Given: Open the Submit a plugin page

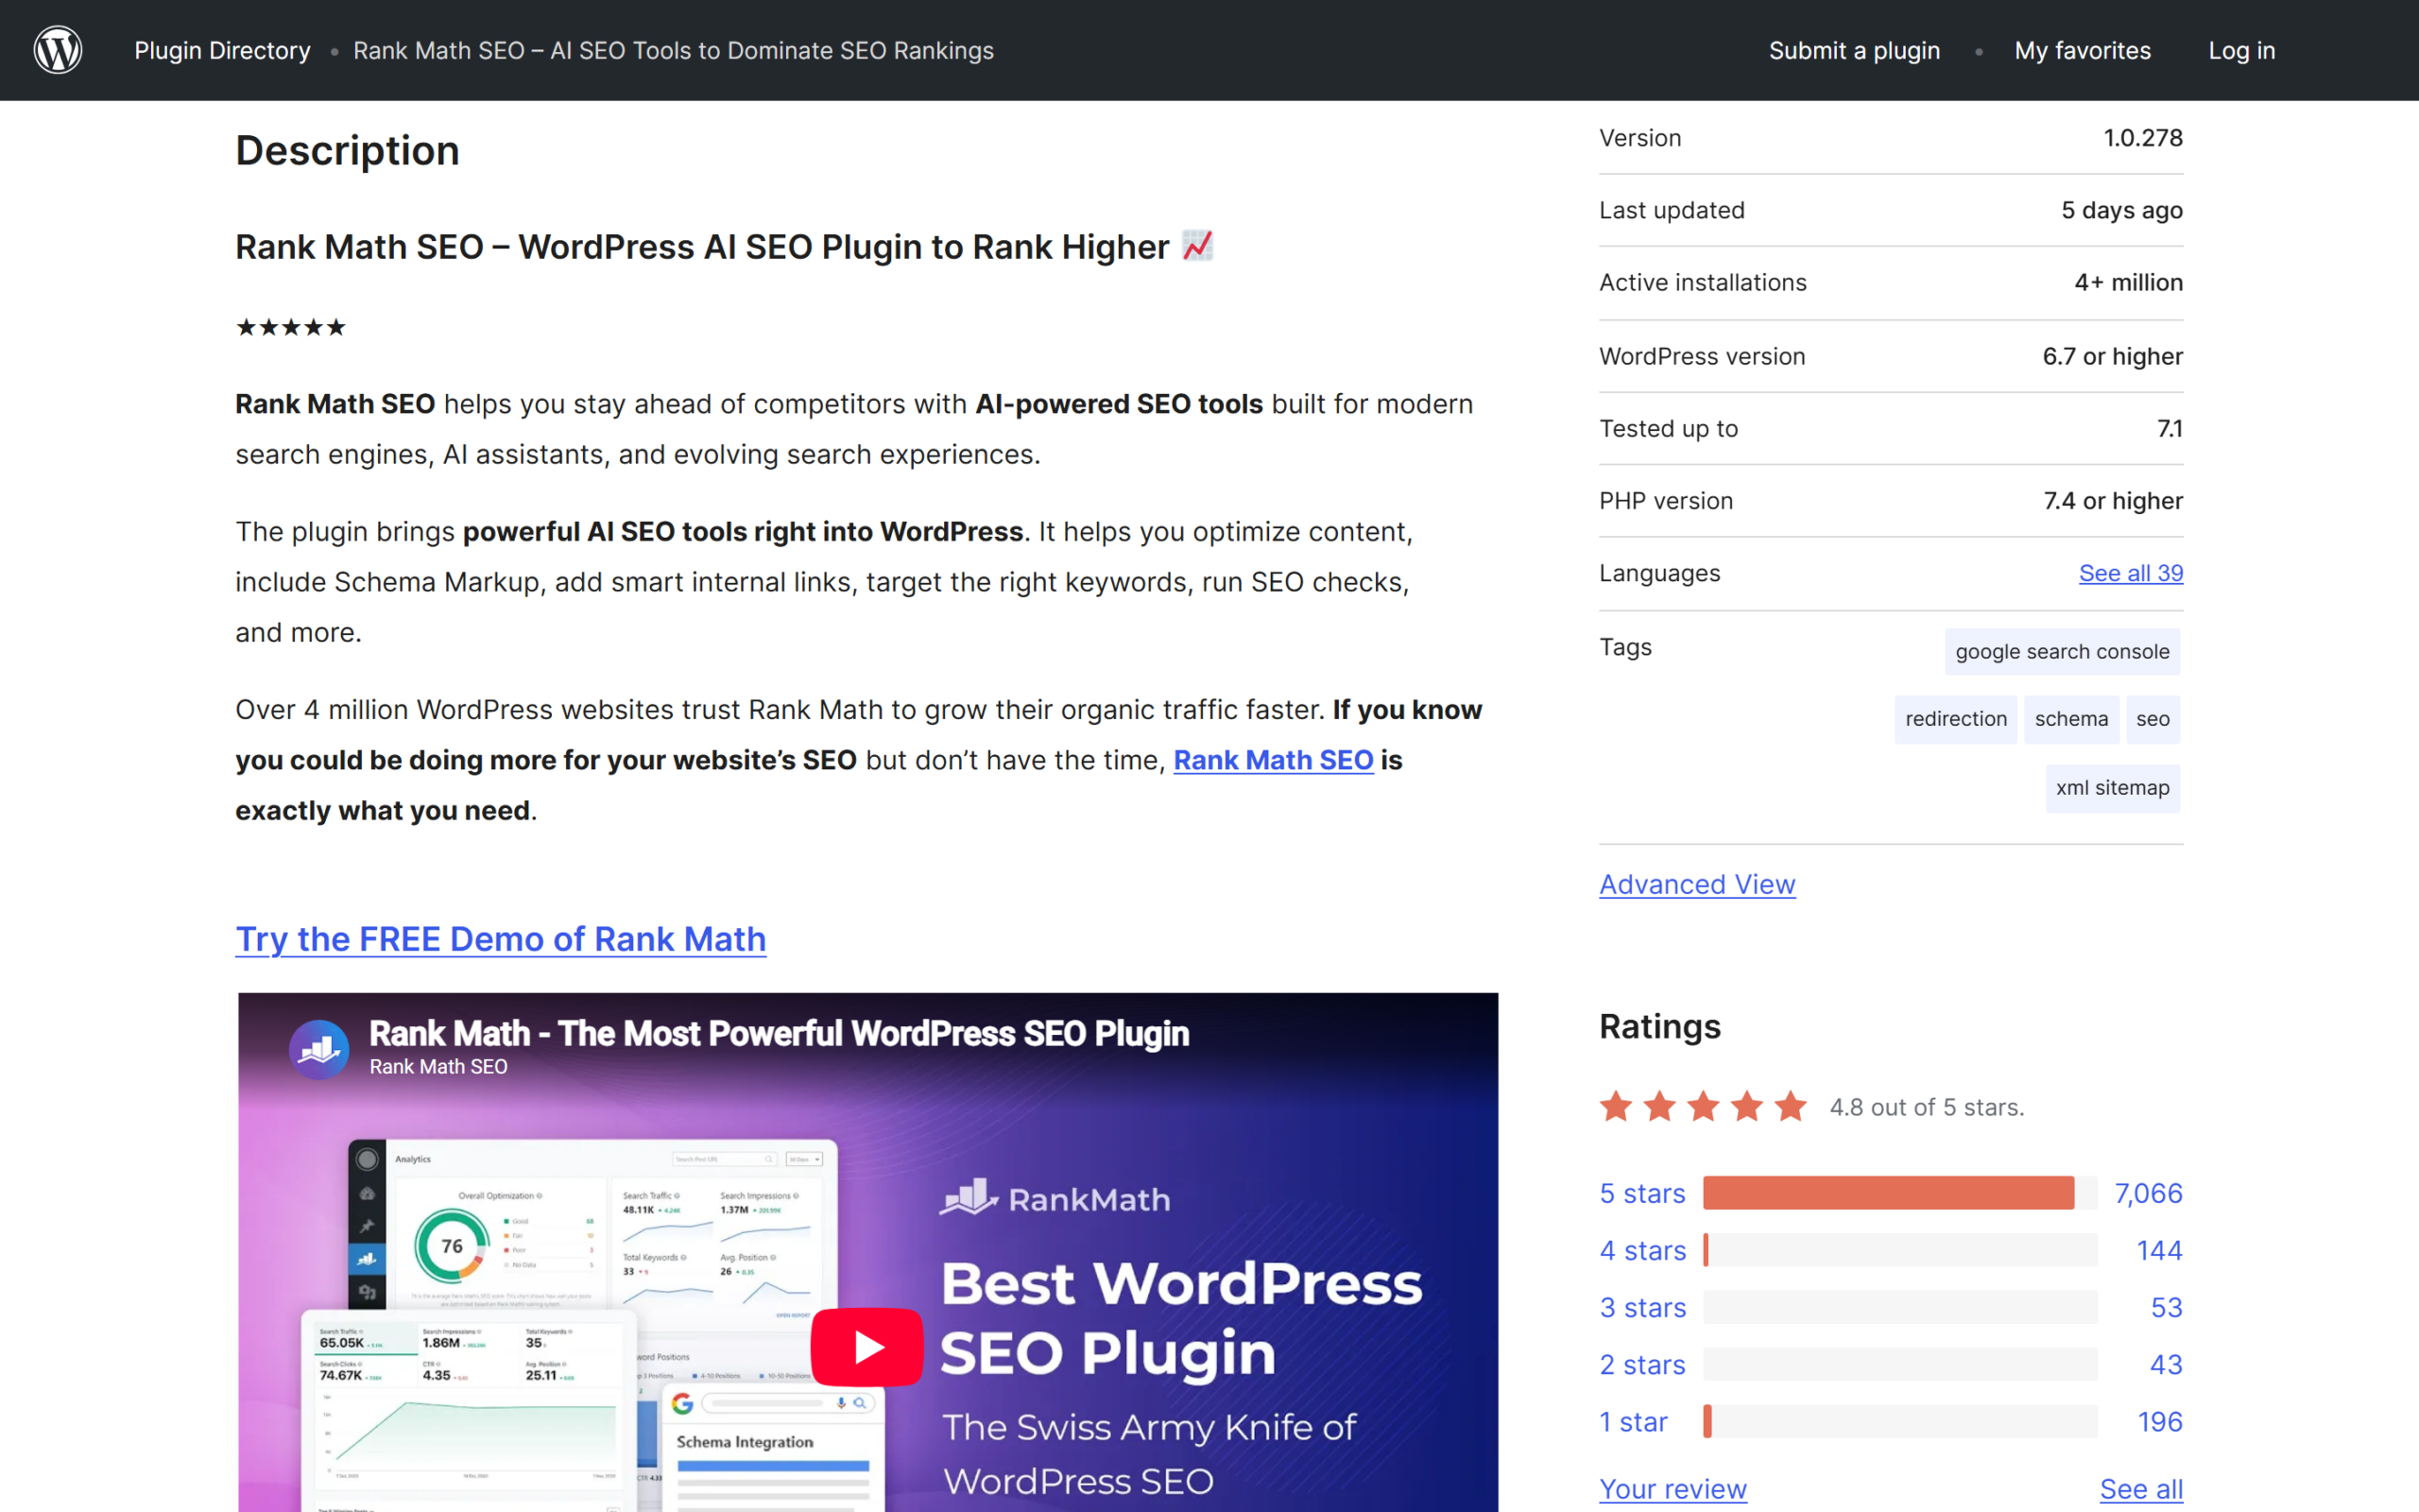Looking at the screenshot, I should [1854, 50].
